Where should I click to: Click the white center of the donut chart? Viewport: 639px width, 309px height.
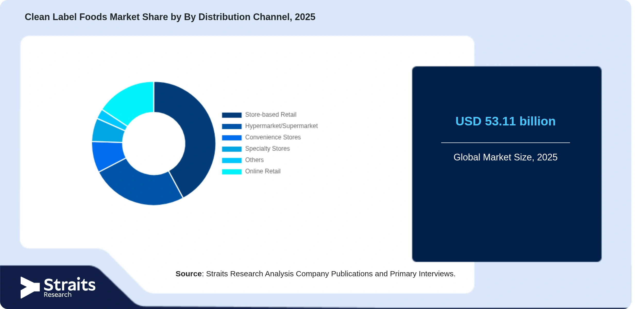pyautogui.click(x=154, y=143)
